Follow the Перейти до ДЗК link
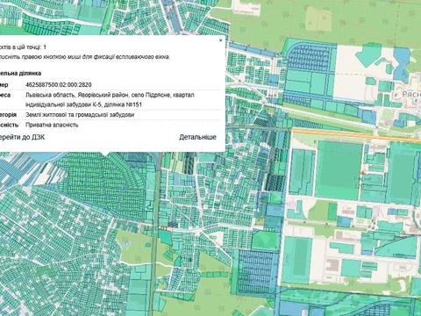 click(x=22, y=137)
